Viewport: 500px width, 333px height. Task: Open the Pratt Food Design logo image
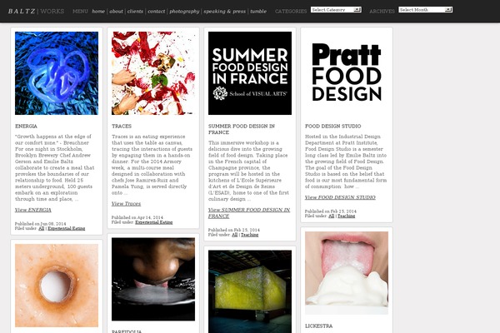[x=347, y=73]
